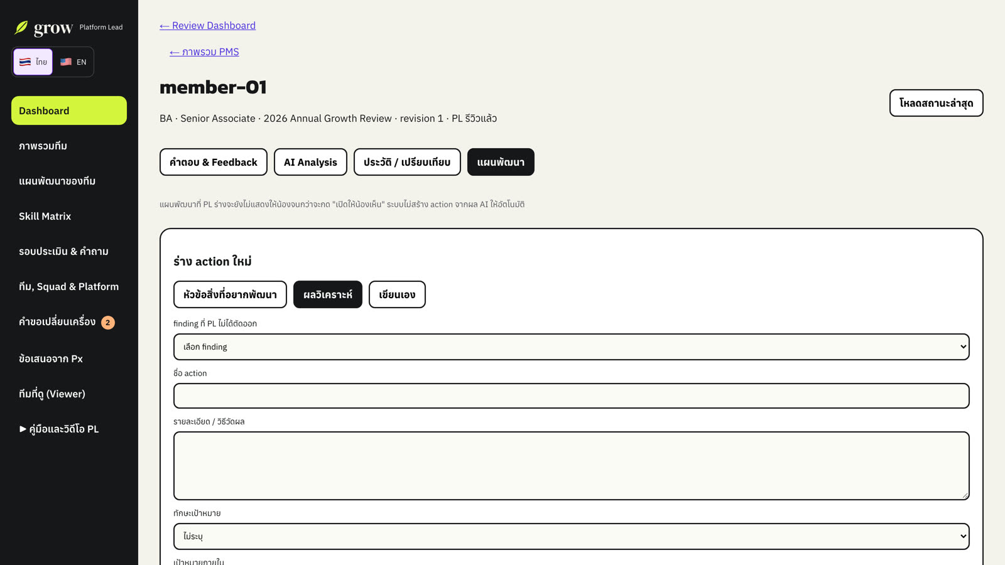
Task: Open Skill Matrix page
Action: tap(69, 216)
